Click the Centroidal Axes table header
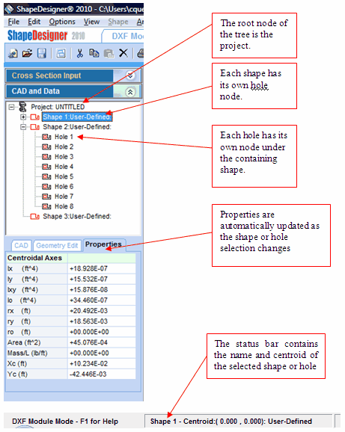The image size is (345, 432). click(x=37, y=258)
